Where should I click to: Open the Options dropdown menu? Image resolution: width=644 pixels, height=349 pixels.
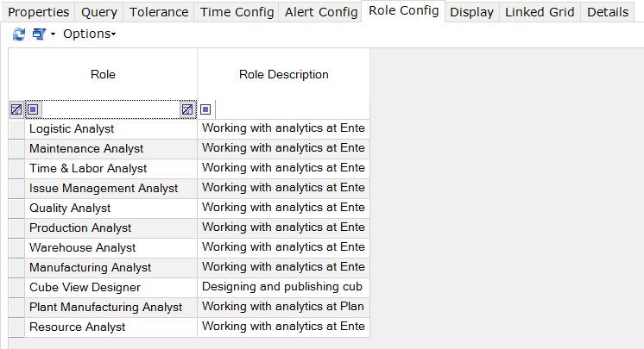[x=89, y=34]
